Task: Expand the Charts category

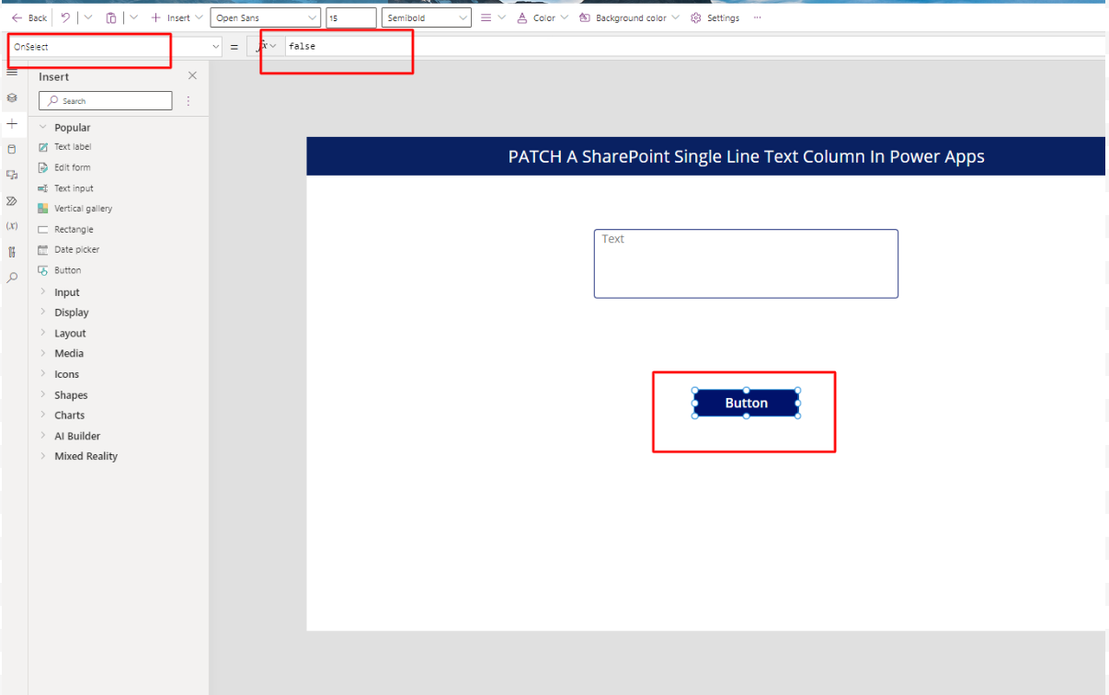Action: point(69,416)
